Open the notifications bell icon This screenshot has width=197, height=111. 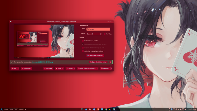(169, 109)
